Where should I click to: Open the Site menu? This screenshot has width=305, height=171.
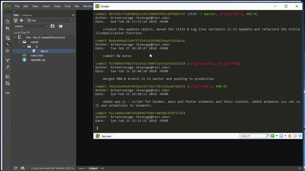(x=77, y=6)
